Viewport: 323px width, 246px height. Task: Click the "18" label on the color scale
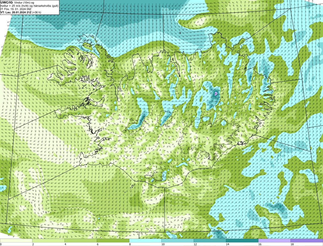point(292,244)
